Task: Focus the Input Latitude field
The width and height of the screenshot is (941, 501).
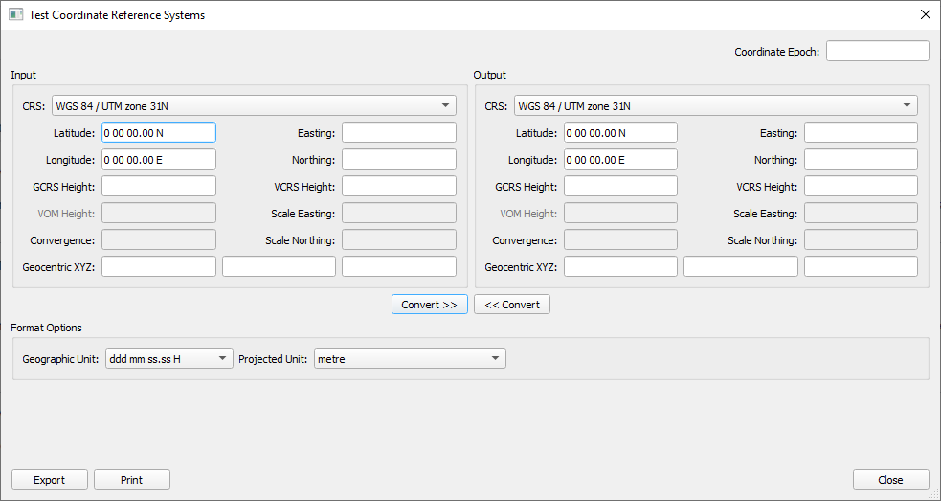Action: tap(158, 132)
